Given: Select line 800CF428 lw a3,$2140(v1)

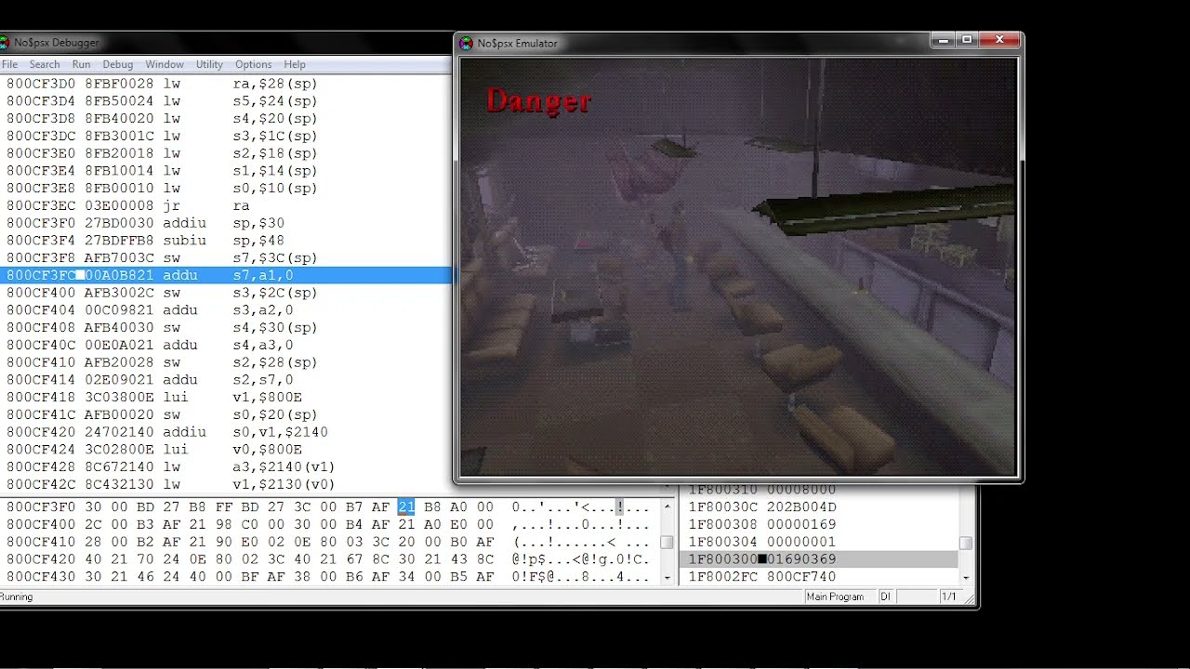Looking at the screenshot, I should click(x=226, y=467).
